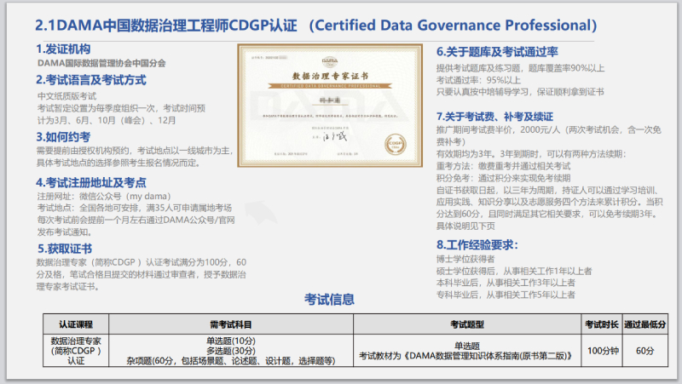Click the table cell '数据治理专家（简称CDGP）认证'
The height and width of the screenshot is (384, 682).
point(76,351)
